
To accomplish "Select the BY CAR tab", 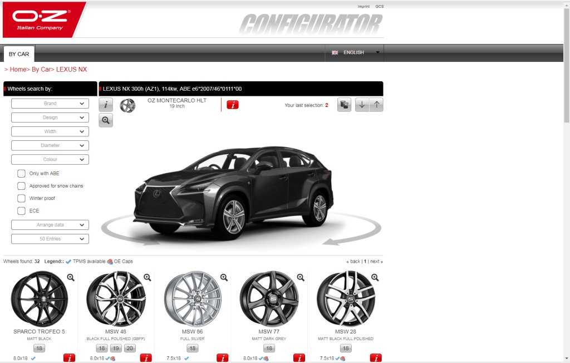I will pos(19,54).
